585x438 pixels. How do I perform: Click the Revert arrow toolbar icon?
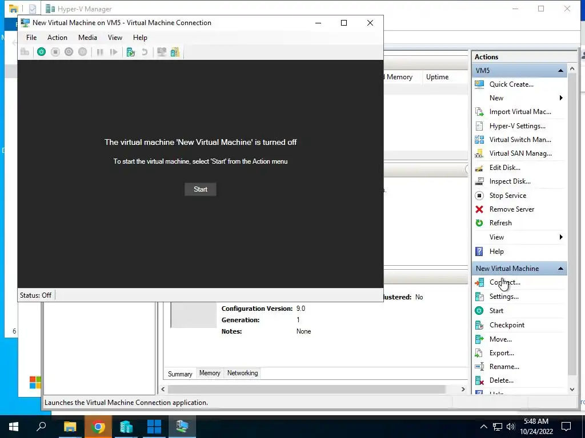coord(145,52)
